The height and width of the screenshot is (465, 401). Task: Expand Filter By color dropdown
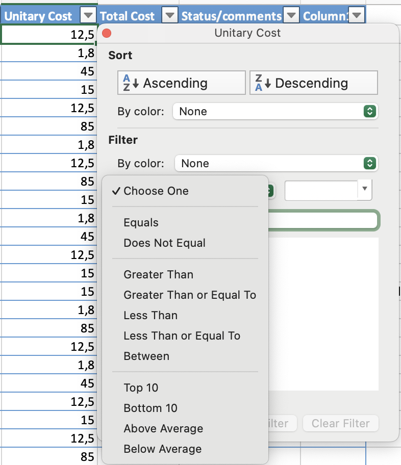tap(275, 163)
